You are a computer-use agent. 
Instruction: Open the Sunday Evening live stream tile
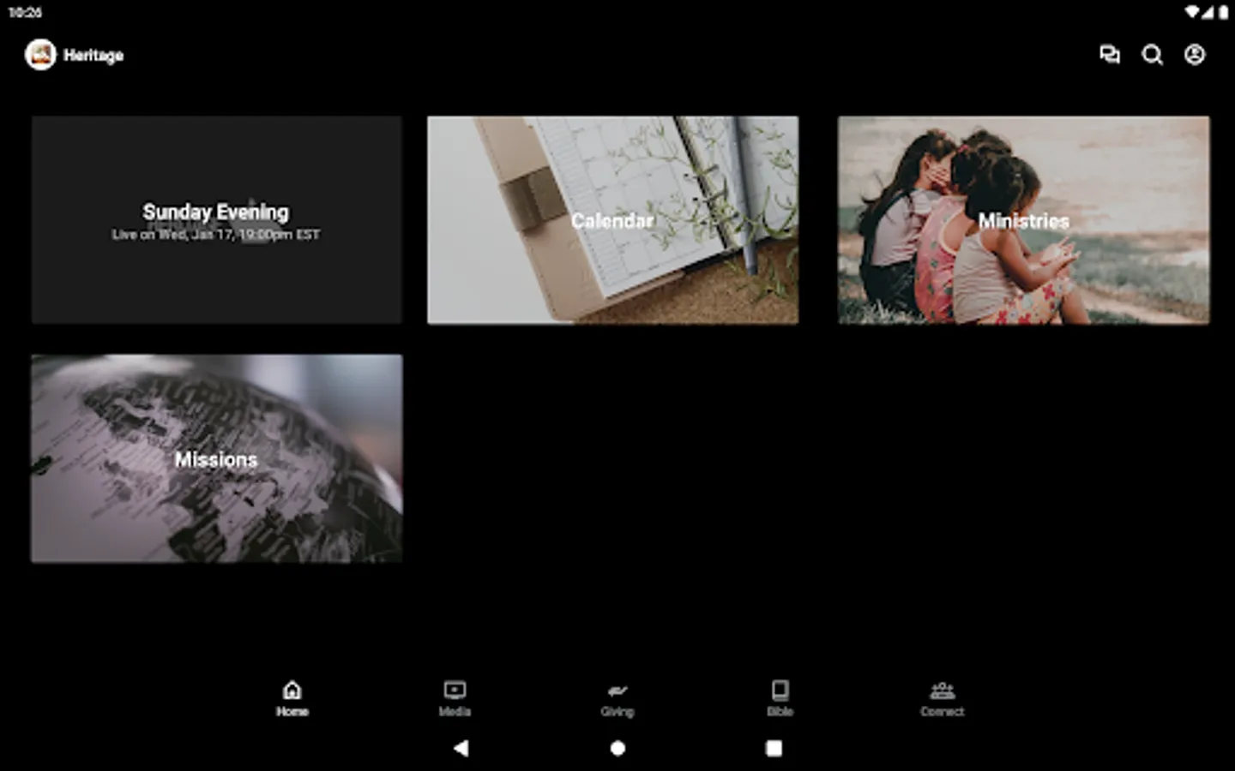point(216,219)
